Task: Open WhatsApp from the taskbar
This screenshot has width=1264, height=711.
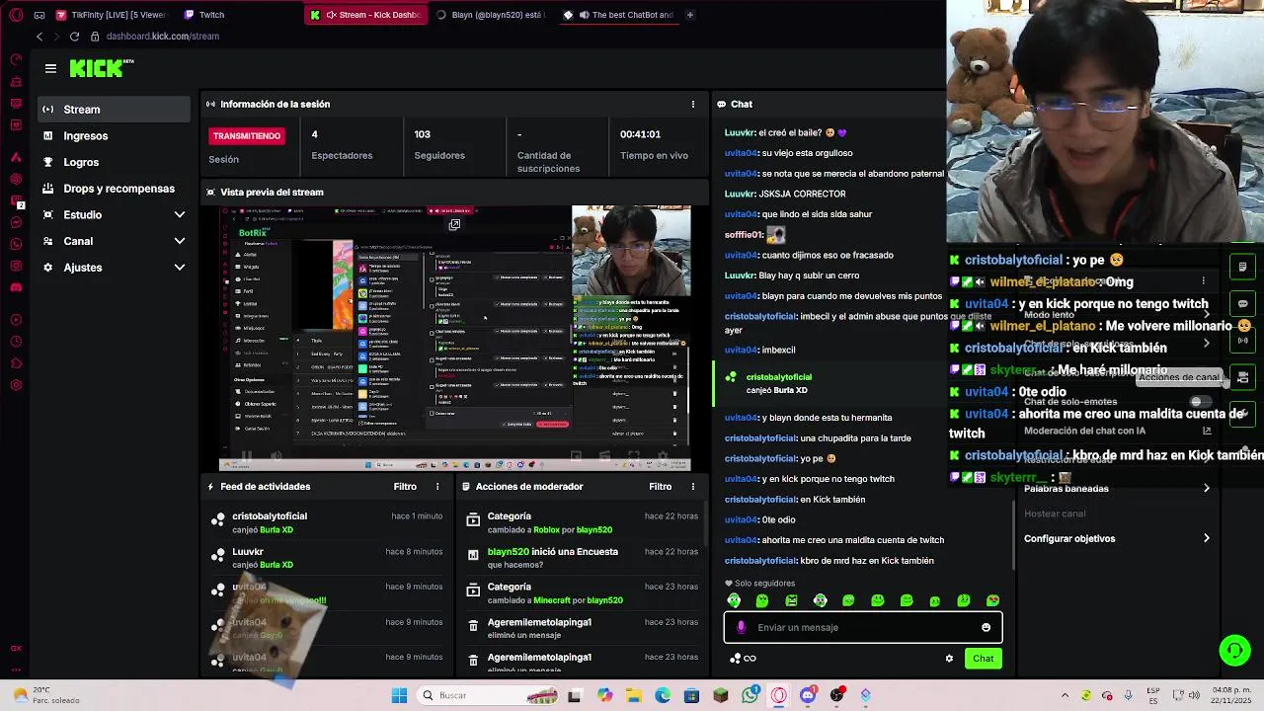Action: click(x=750, y=695)
